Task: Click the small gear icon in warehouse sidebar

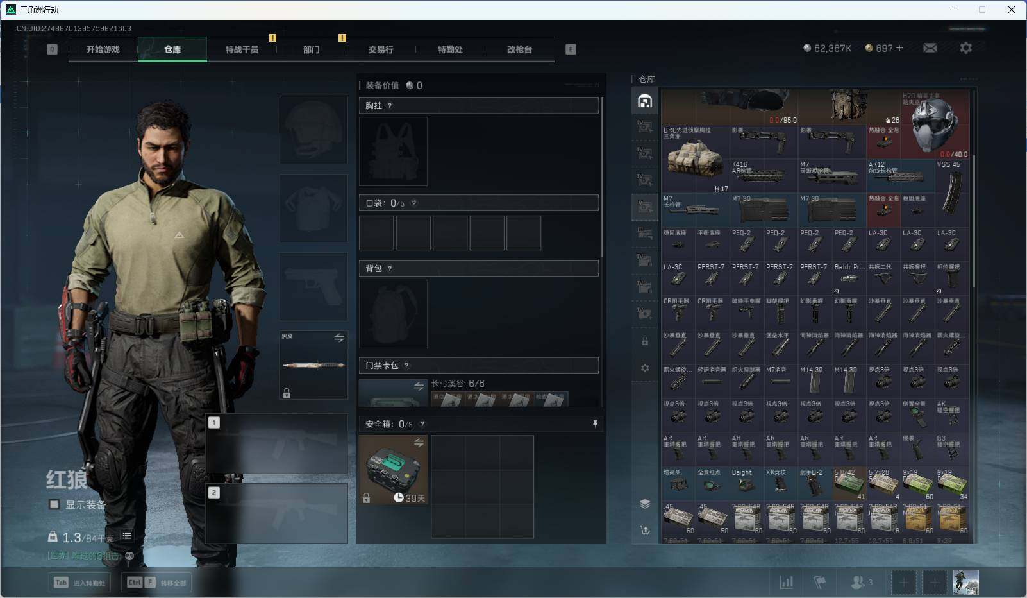Action: coord(645,368)
